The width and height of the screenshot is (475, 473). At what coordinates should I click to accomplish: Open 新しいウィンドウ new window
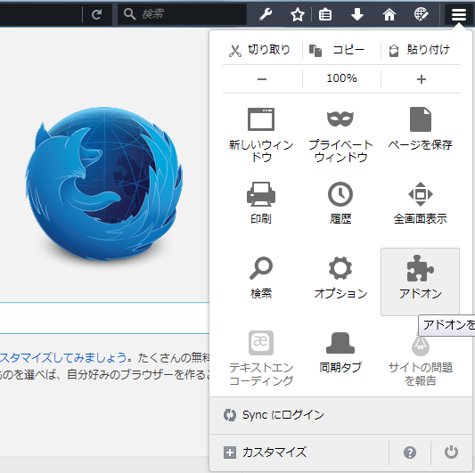click(x=261, y=135)
